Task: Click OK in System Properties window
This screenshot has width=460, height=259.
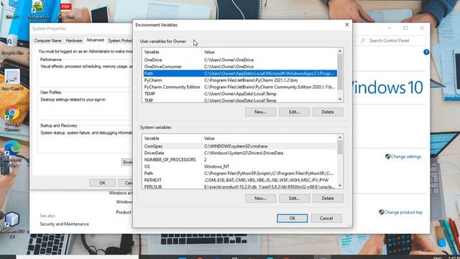Action: [x=102, y=183]
